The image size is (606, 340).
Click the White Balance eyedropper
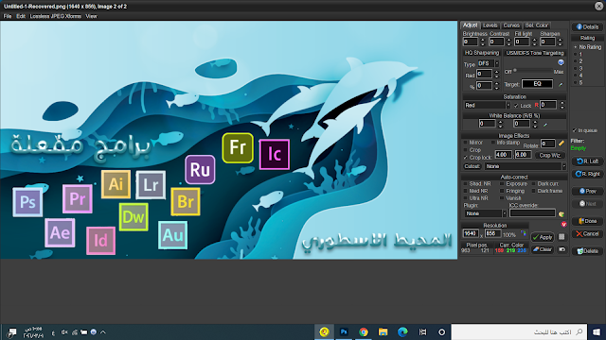545,125
